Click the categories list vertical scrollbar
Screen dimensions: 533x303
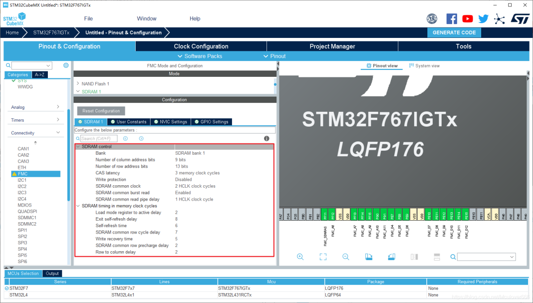pos(69,155)
